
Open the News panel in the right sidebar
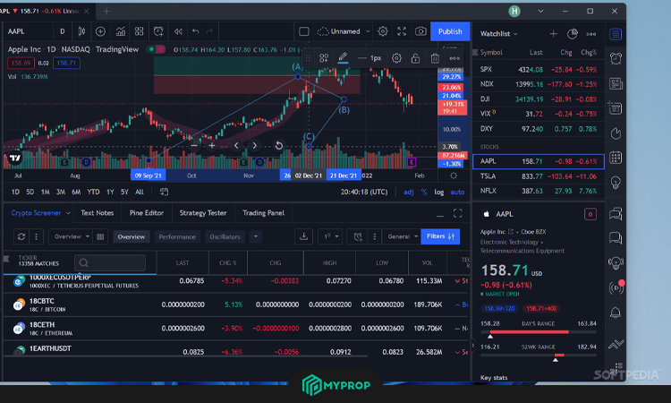616,83
